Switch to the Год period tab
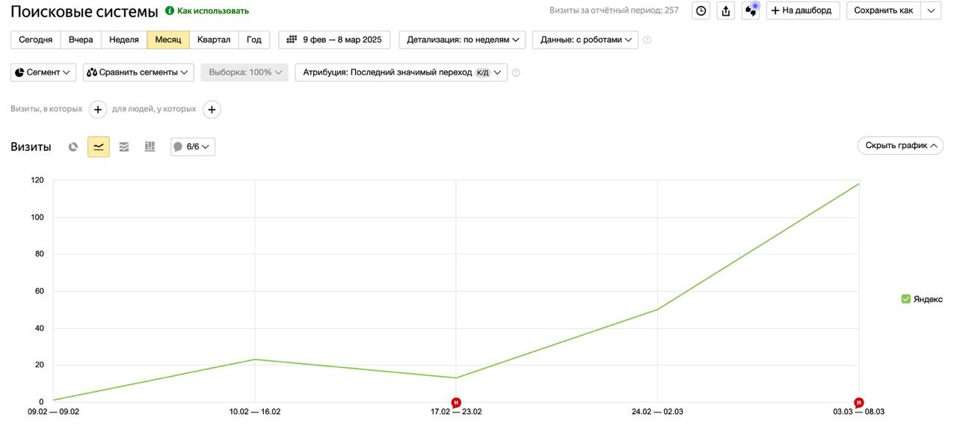957x447 pixels. (x=254, y=39)
